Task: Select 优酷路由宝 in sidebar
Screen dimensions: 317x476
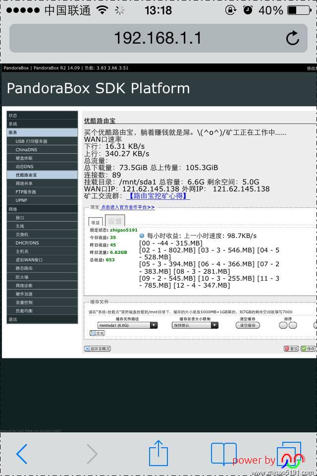Action: tap(42, 175)
